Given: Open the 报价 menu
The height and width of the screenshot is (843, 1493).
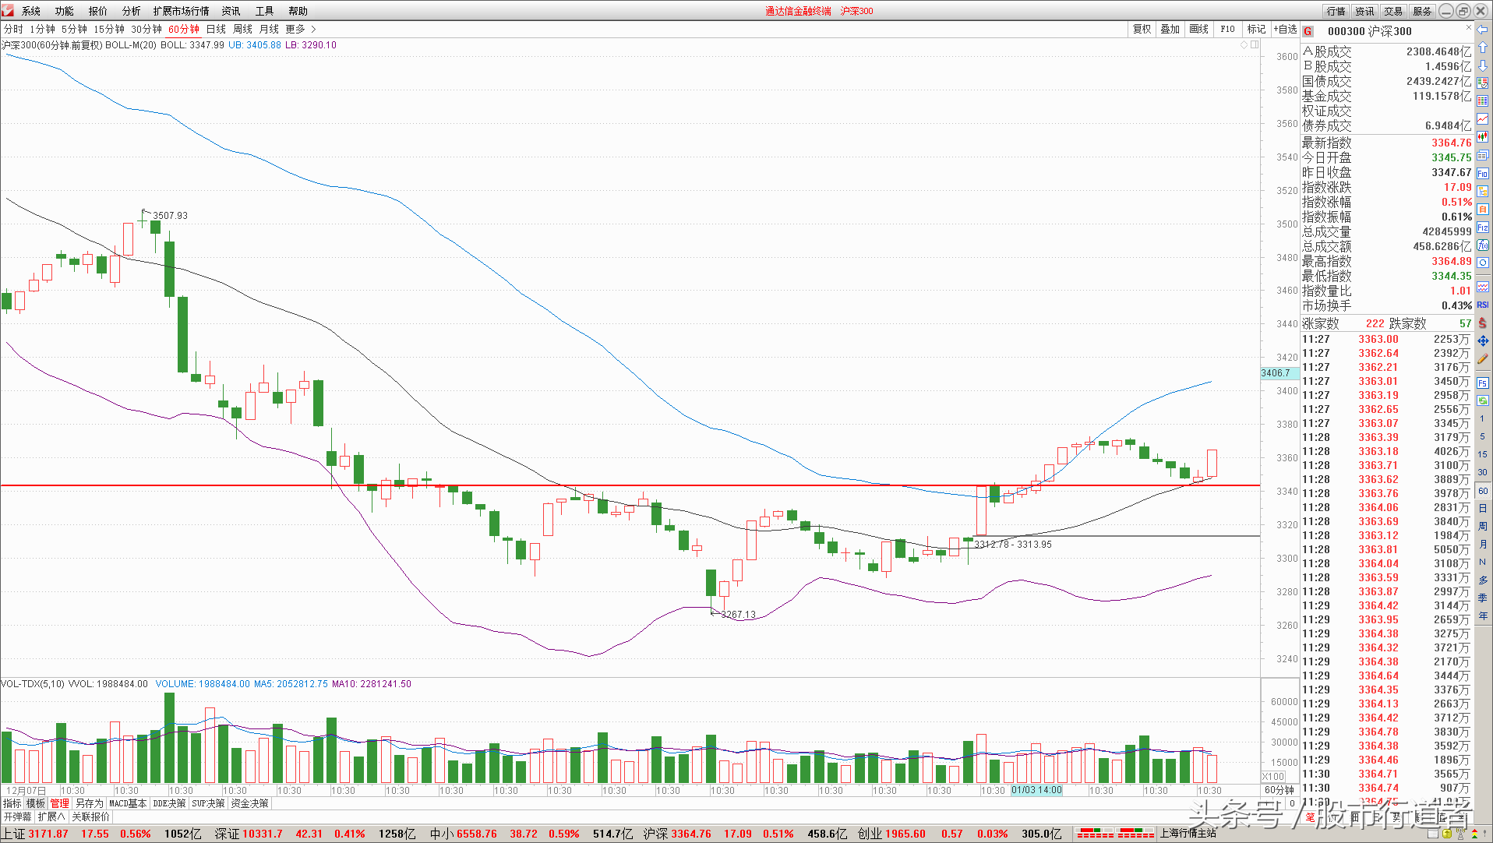Looking at the screenshot, I should 98,11.
